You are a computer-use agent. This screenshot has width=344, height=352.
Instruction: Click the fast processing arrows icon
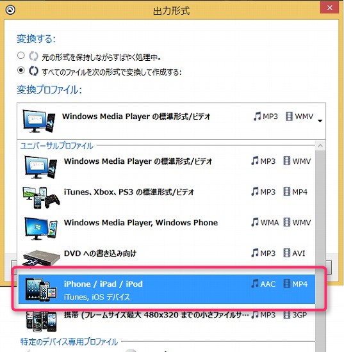point(33,56)
